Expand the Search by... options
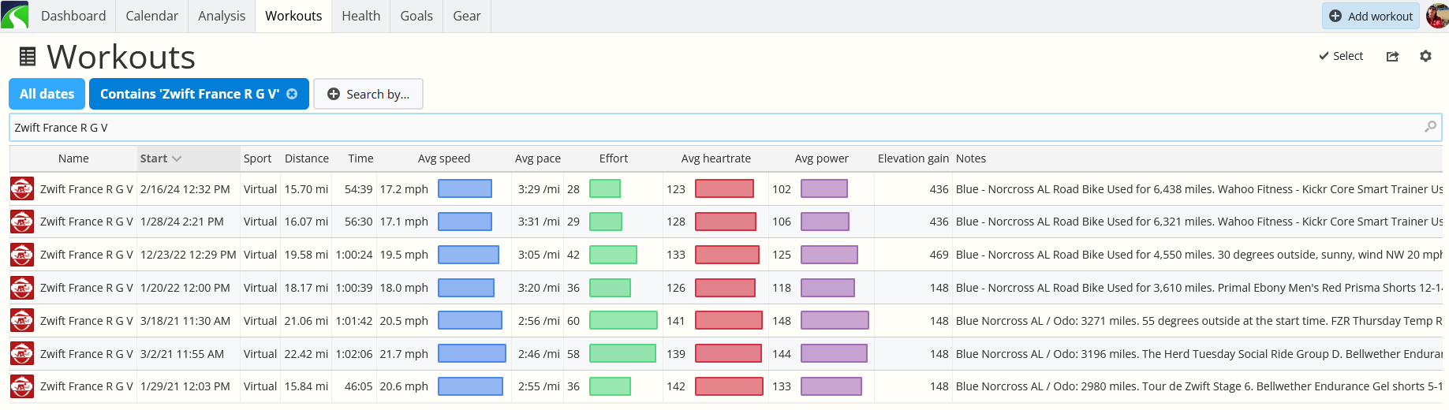The height and width of the screenshot is (410, 1449). pos(368,94)
